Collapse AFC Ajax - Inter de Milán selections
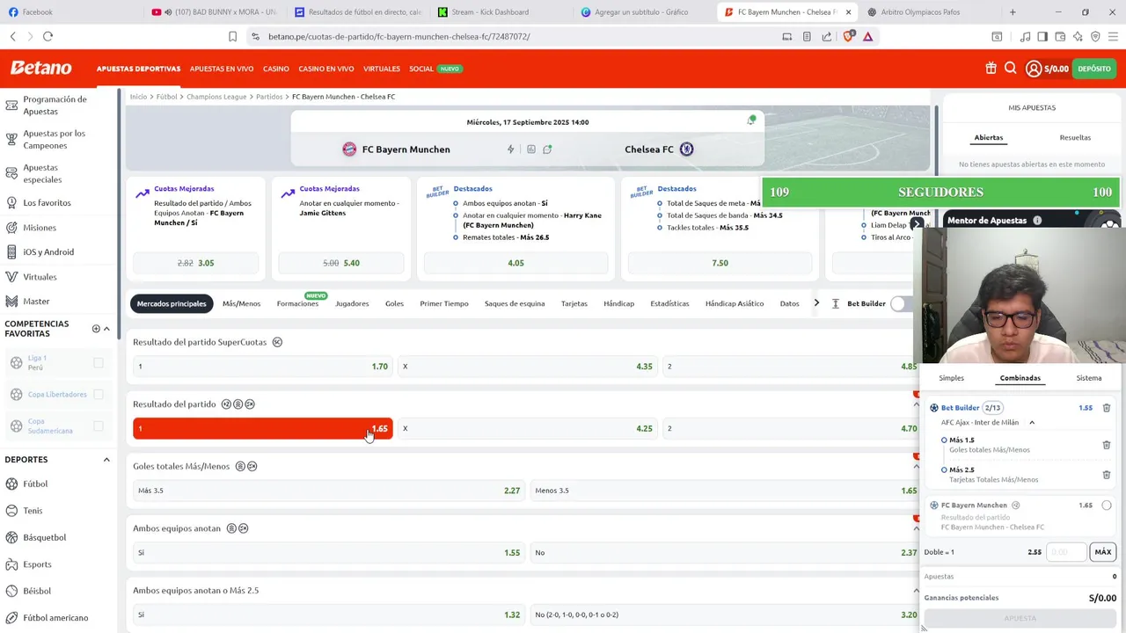 (1032, 423)
